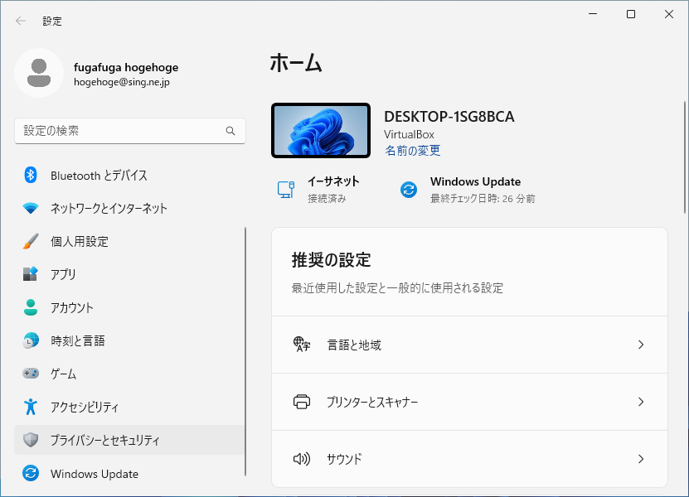Click the アプリ icon in sidebar
This screenshot has width=689, height=497.
[x=31, y=274]
